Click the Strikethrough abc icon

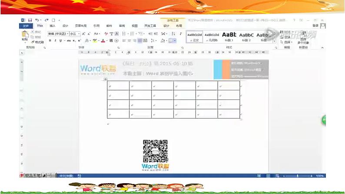tap(69, 41)
